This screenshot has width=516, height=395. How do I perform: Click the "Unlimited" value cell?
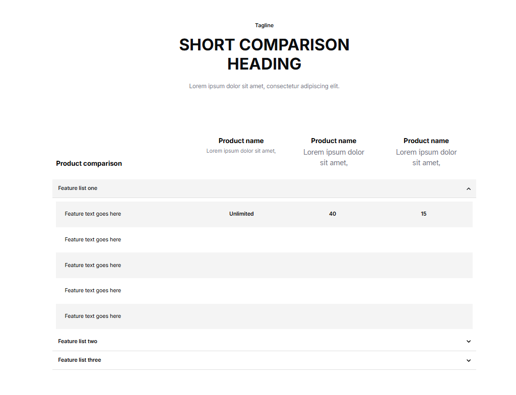(x=241, y=214)
